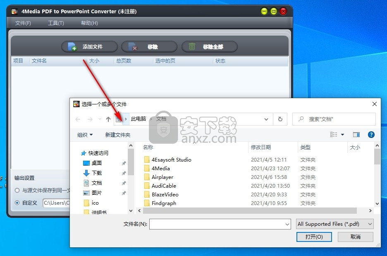Select 下载 in navigation pane

pos(93,173)
